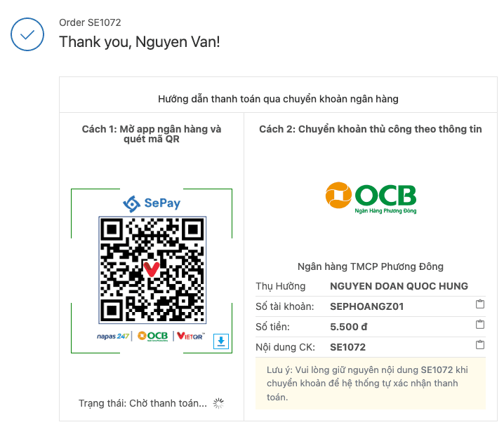Click the loading spinner beside payment status

click(218, 403)
